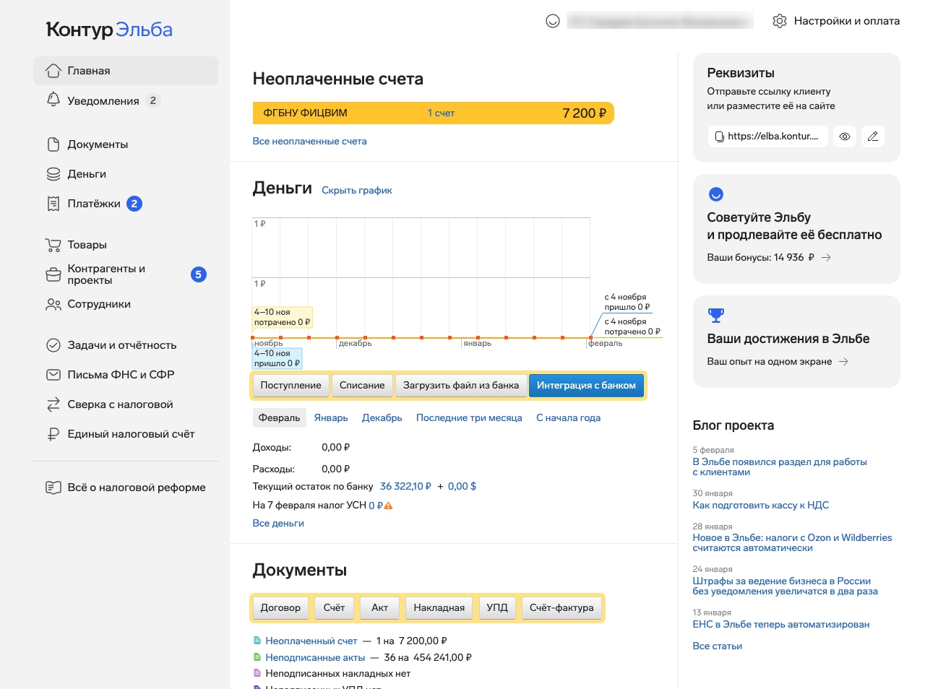Expand bonuses arrow next to 14 936 ₽
938x689 pixels.
(x=826, y=258)
